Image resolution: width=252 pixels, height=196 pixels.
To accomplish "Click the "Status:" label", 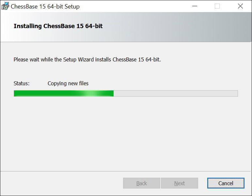I will point(22,83).
